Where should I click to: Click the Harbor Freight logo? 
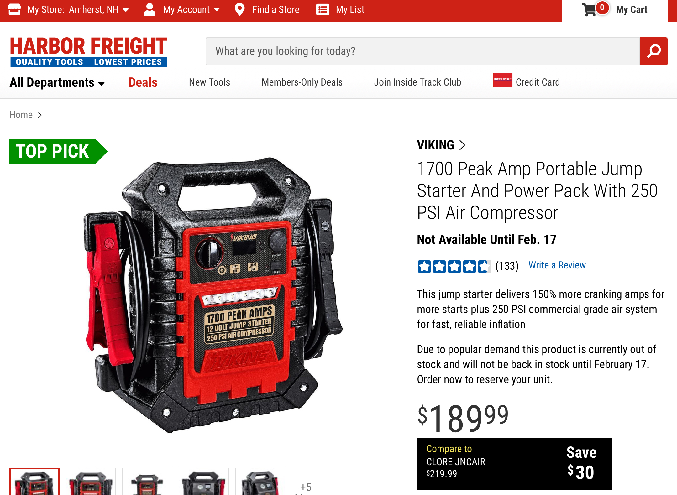tap(88, 51)
